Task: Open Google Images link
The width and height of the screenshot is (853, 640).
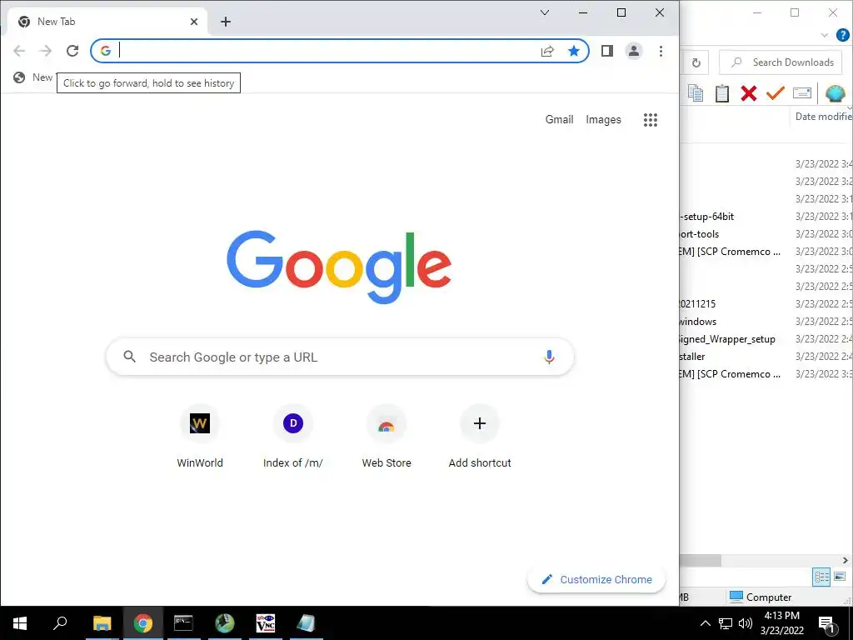Action: point(603,120)
